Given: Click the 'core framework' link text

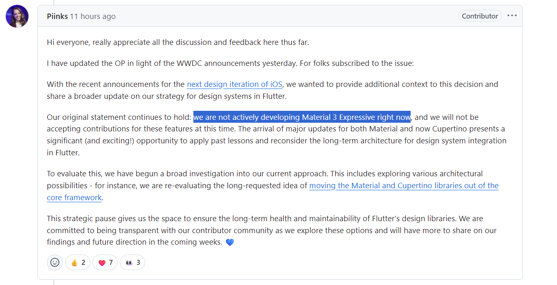Looking at the screenshot, I should (x=74, y=198).
